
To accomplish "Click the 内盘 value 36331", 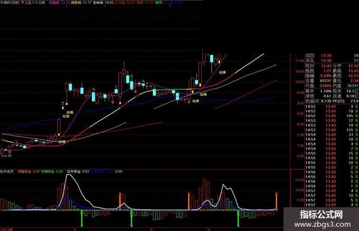I will pos(353,86).
